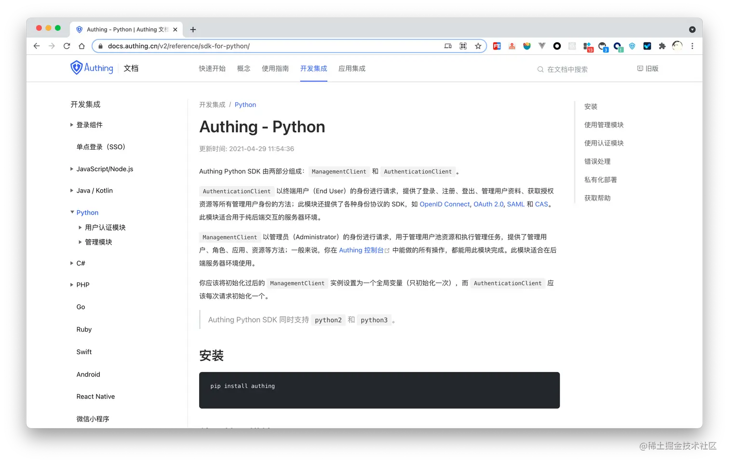729x463 pixels.
Task: Expand the C# sidebar section
Action: pyautogui.click(x=72, y=263)
